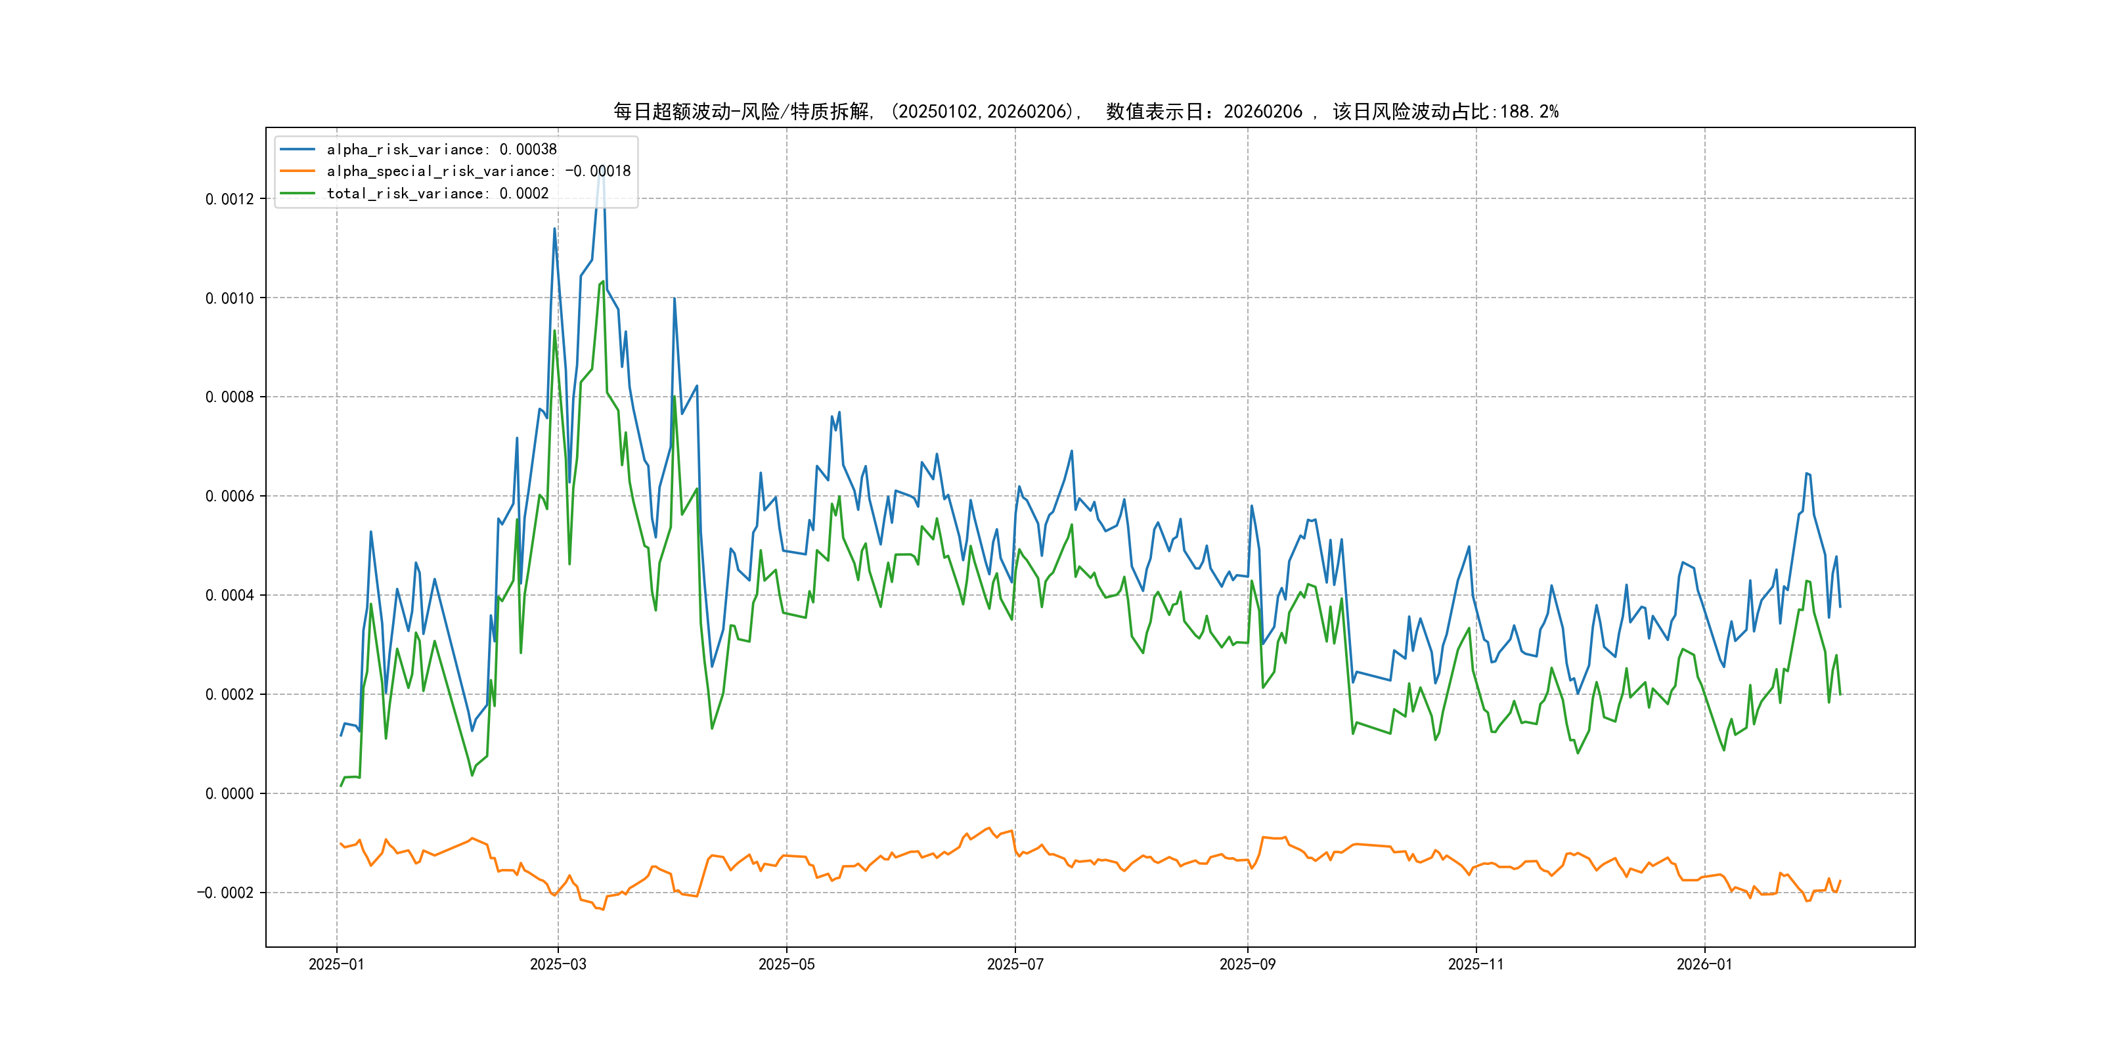
Task: Select the alpha_special_risk_variance: -0.00018 legend label
Action: coord(478,171)
